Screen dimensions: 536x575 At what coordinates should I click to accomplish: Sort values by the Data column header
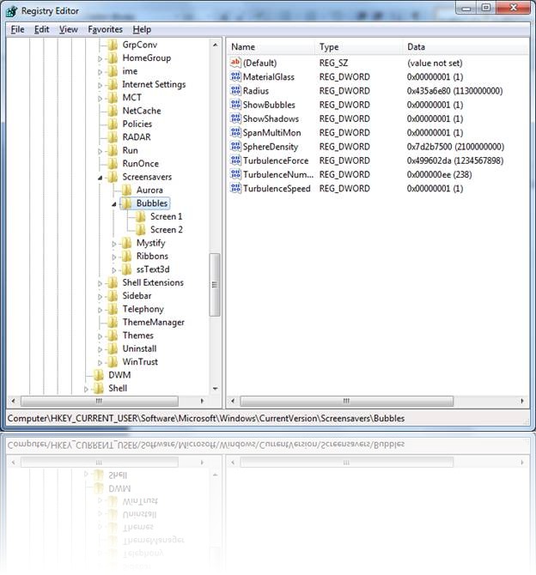tap(466, 47)
